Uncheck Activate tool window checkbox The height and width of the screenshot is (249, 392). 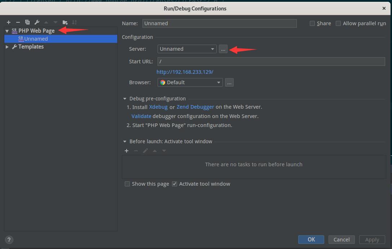(x=175, y=184)
